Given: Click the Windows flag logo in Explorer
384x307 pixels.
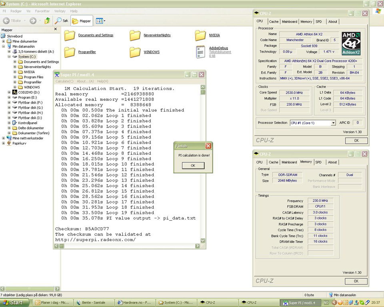Looking at the screenshot, I should (x=378, y=11).
